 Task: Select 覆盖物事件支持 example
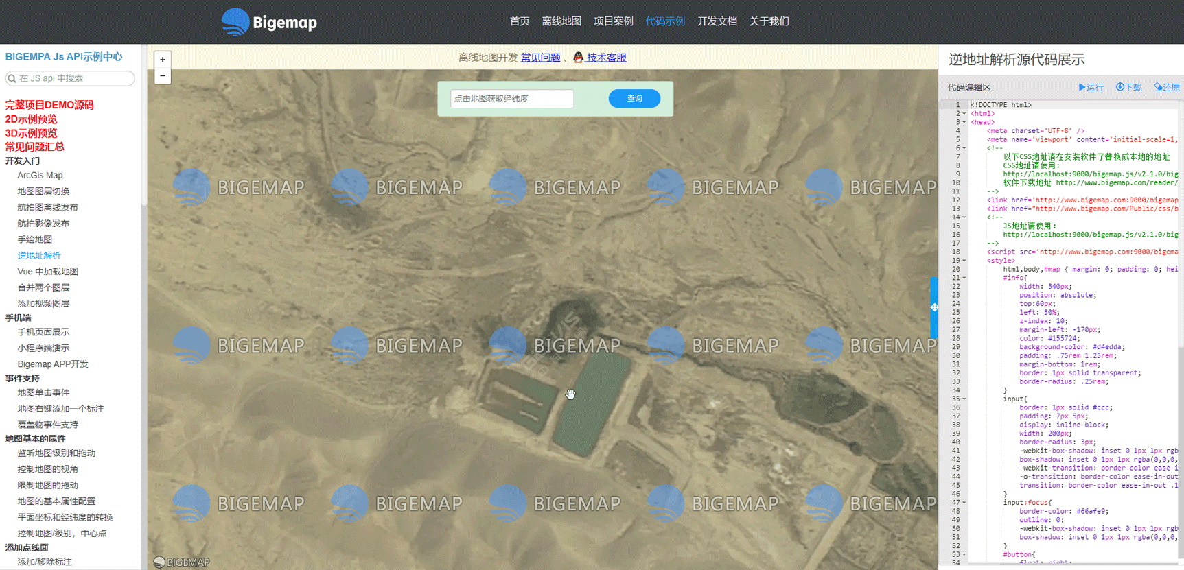pos(47,425)
